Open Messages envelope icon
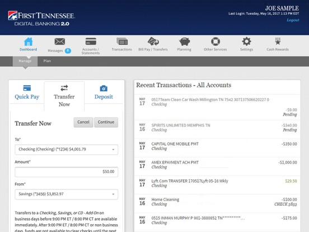309x232 pixels. (x=60, y=41)
